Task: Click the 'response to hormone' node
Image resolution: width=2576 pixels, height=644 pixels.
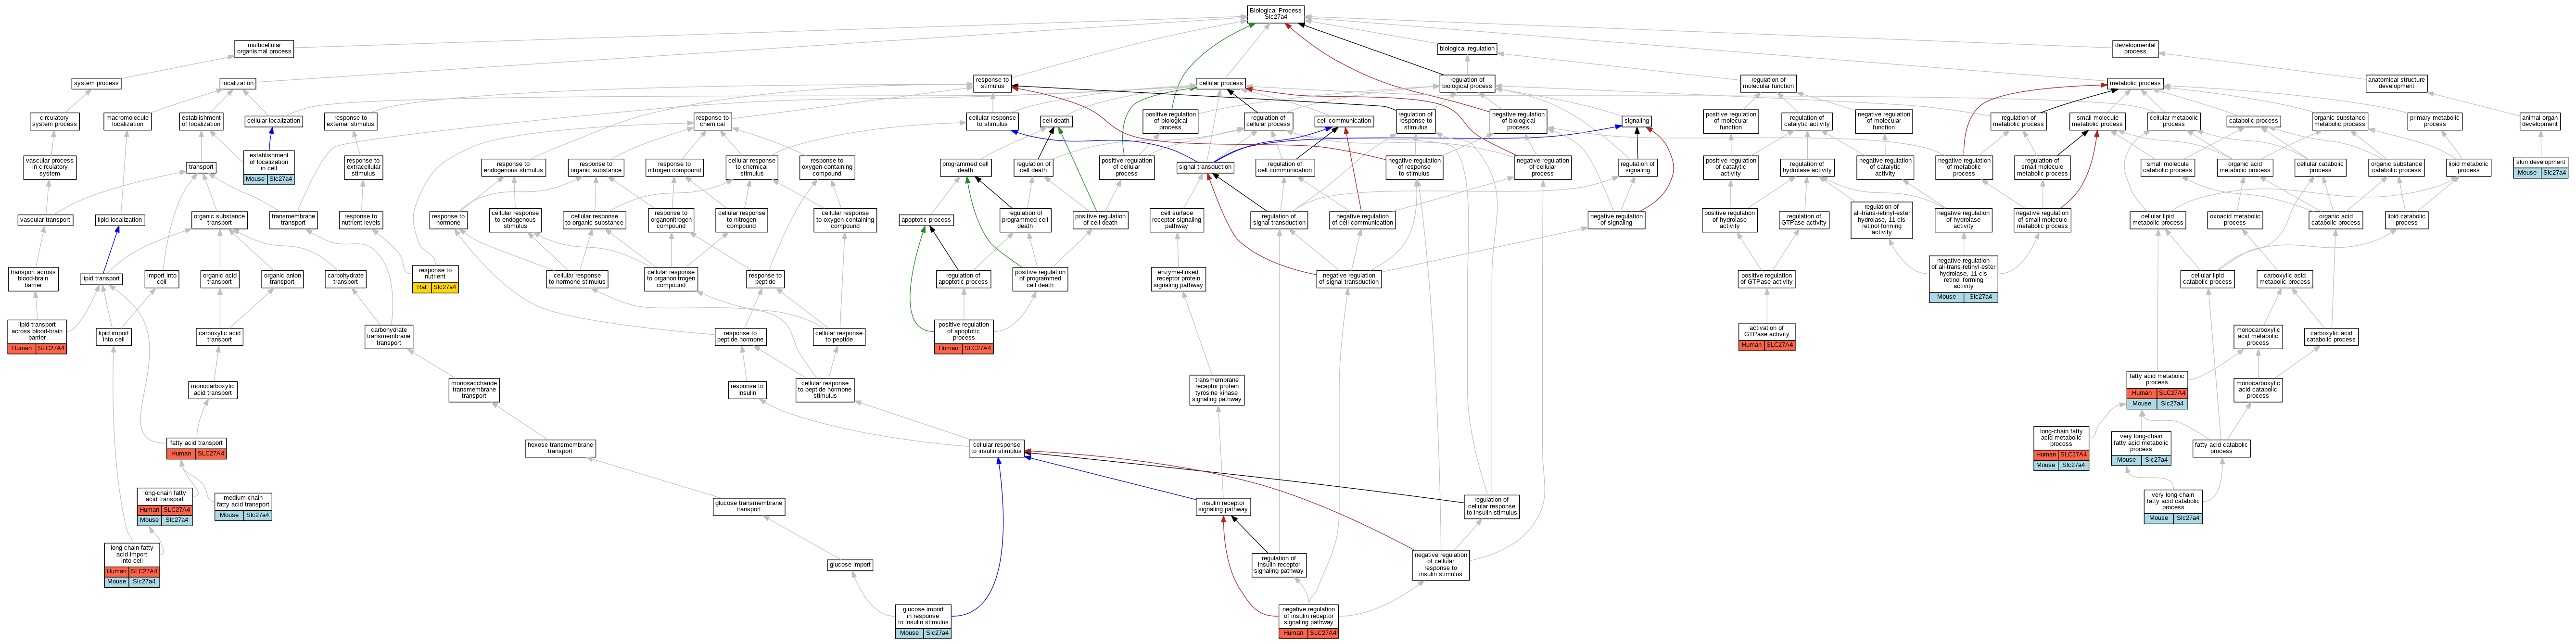Action: click(x=448, y=220)
